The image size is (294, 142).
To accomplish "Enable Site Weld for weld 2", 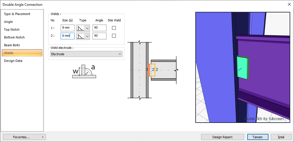I will pyautogui.click(x=114, y=36).
